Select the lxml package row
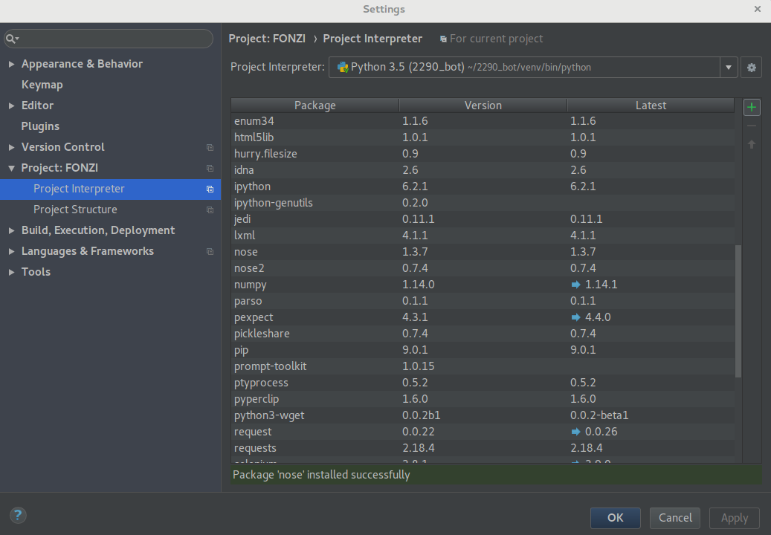 click(x=483, y=236)
